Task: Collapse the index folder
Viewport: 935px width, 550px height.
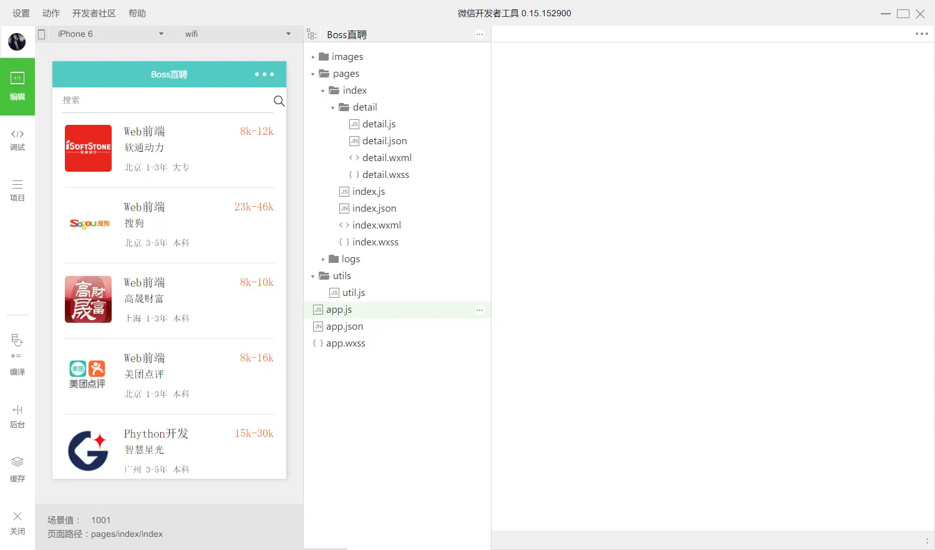Action: tap(323, 91)
